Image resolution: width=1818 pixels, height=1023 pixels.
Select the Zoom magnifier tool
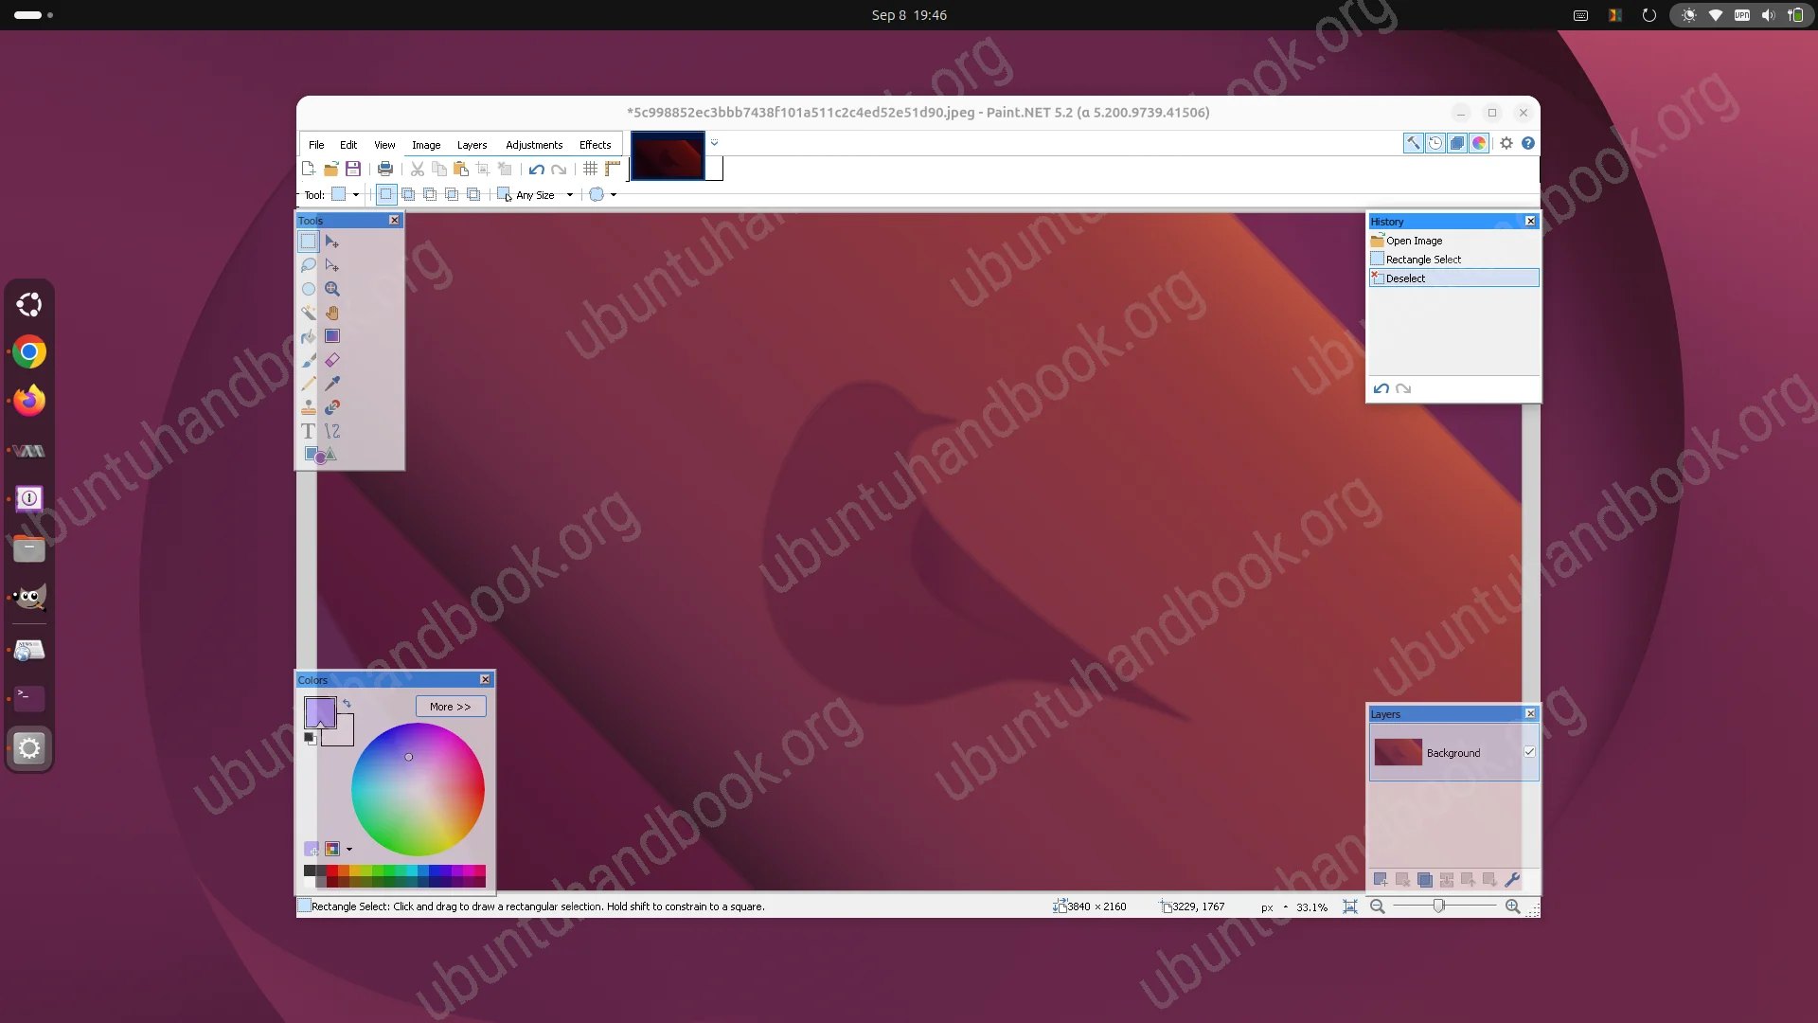click(332, 289)
